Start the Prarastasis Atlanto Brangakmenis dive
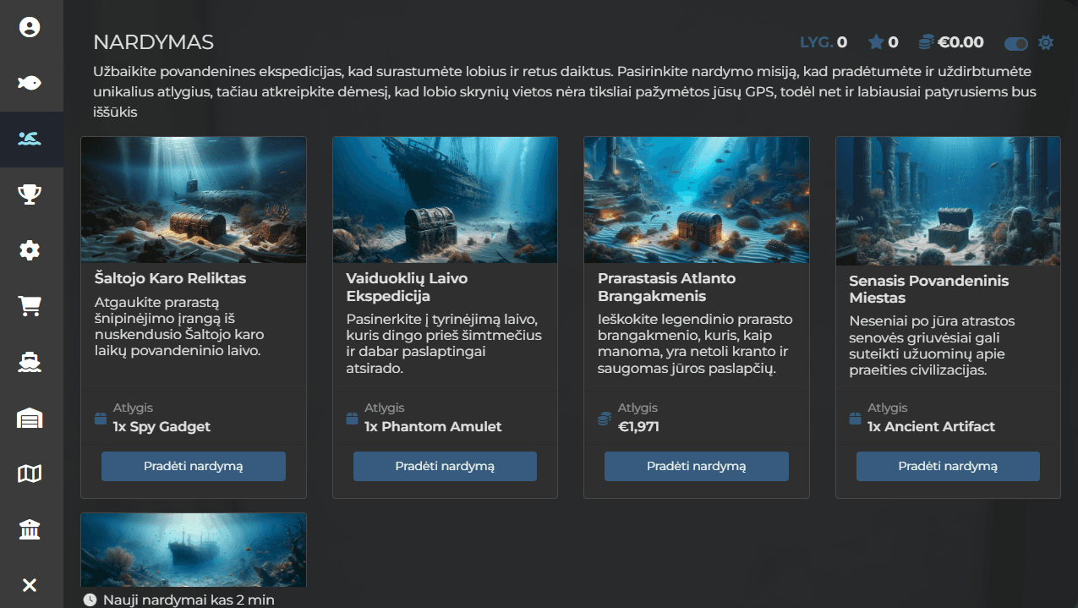The image size is (1078, 608). (696, 466)
